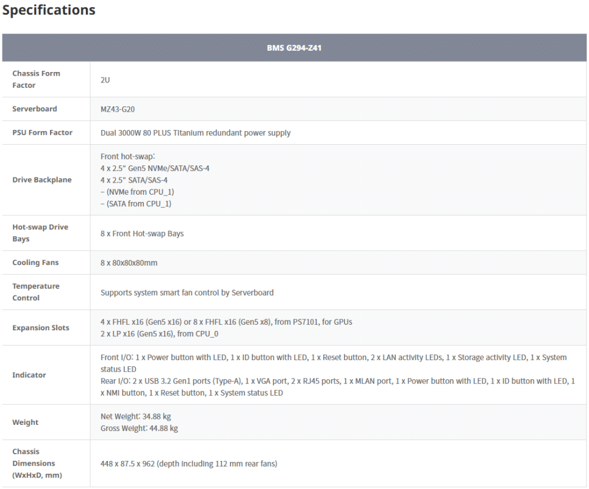Select the 8 x Front Hot-swap Bays text
The height and width of the screenshot is (489, 589).
click(x=142, y=234)
